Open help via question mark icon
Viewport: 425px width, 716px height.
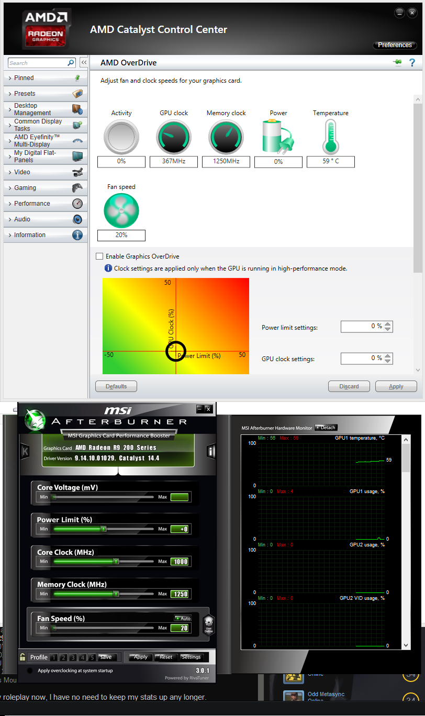[x=412, y=63]
